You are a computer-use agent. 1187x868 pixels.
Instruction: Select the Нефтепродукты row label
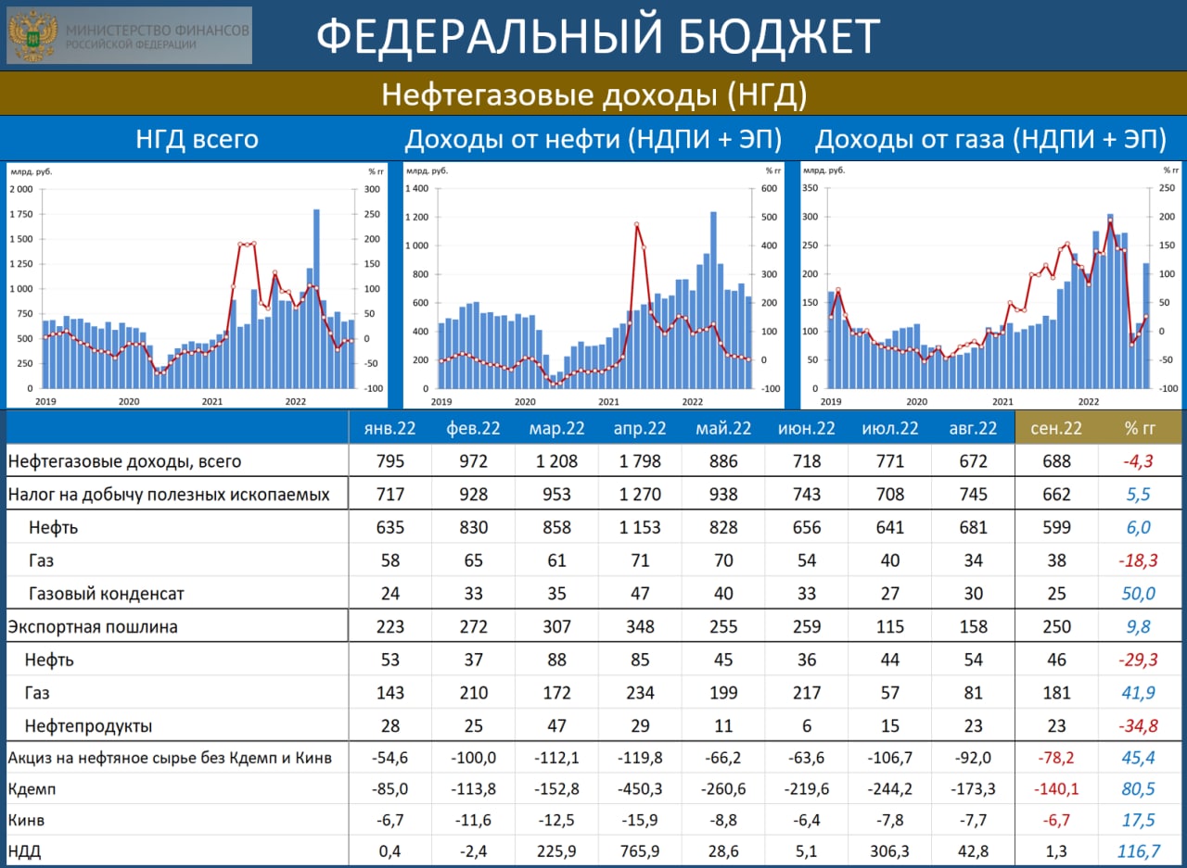tap(89, 726)
